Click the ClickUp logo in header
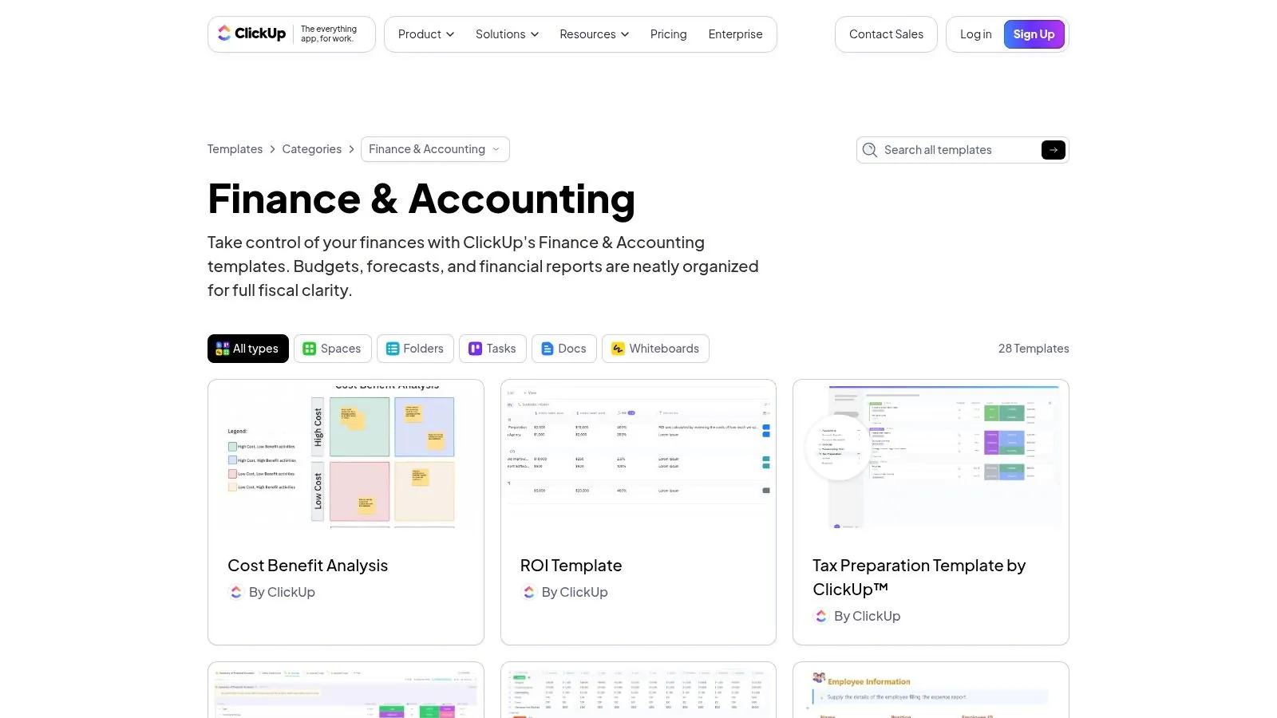 tap(252, 34)
